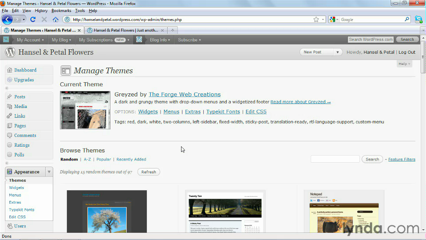
Task: Click the Firefox back arrow button
Action: (8, 19)
